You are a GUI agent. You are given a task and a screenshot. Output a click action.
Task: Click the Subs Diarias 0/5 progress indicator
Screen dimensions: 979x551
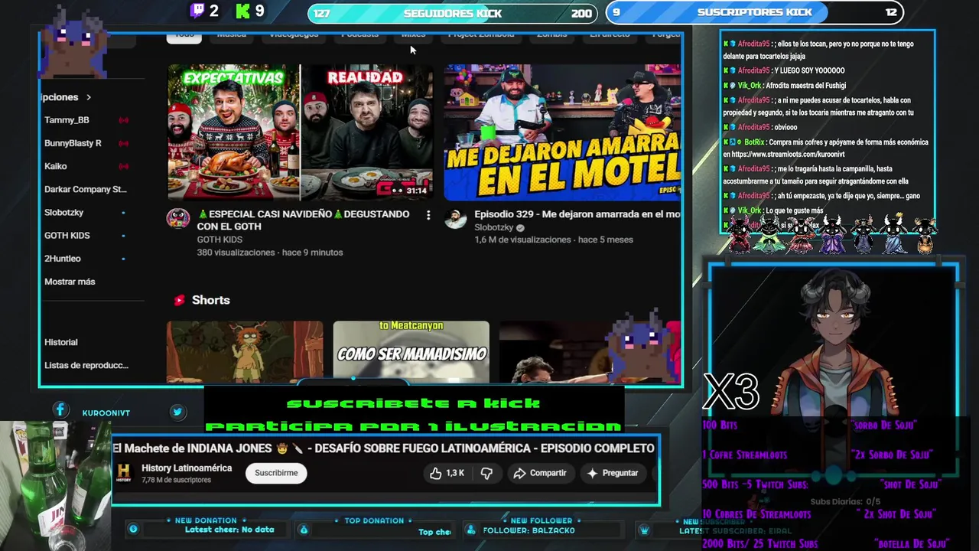pos(845,501)
